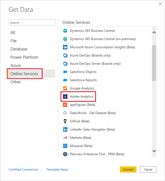Click the Salesforce Reports cloud icon
The width and height of the screenshot is (165, 181).
click(65, 80)
